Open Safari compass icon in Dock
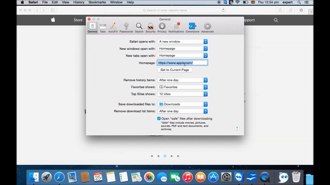This screenshot has width=330, height=185. [x=59, y=177]
